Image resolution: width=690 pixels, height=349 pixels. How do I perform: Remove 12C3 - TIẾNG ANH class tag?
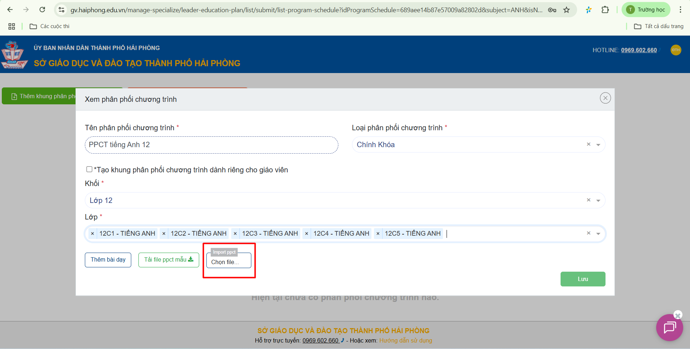[235, 234]
